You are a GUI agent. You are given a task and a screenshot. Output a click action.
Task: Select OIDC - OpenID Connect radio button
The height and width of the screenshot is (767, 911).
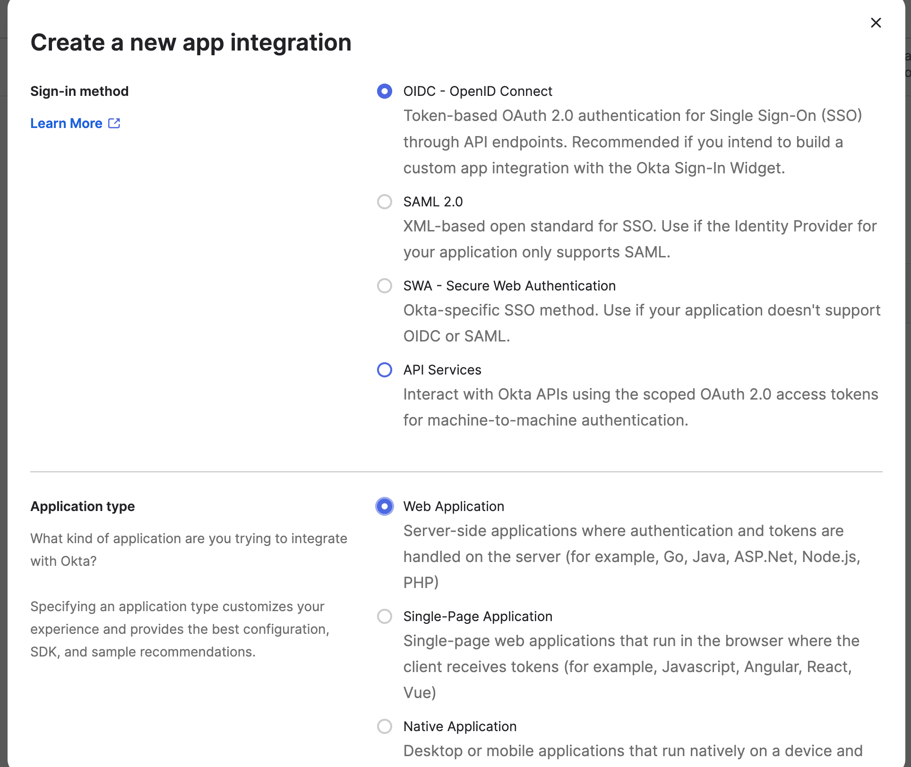[x=385, y=91]
